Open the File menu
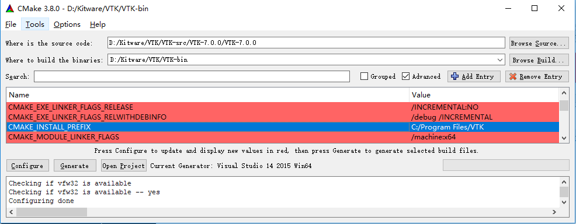Viewport: 576px width, 224px height. (x=11, y=24)
